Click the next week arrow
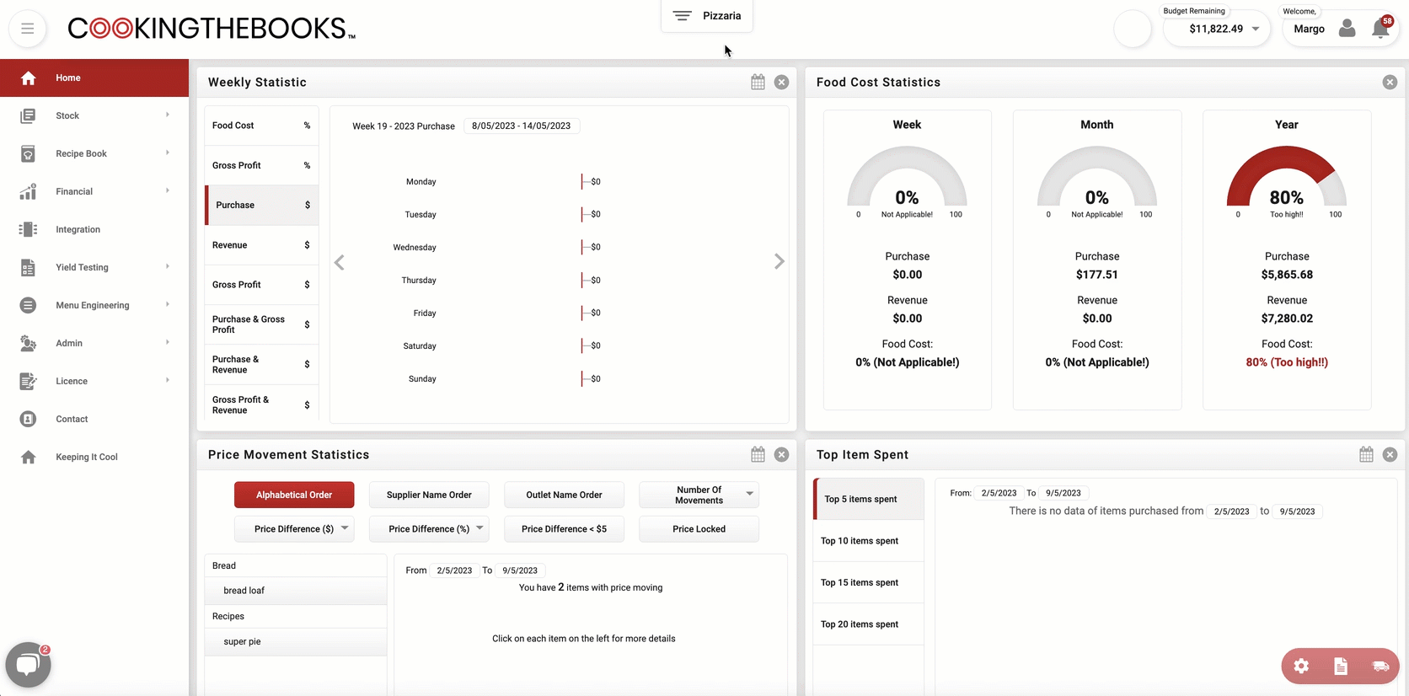 (x=779, y=262)
